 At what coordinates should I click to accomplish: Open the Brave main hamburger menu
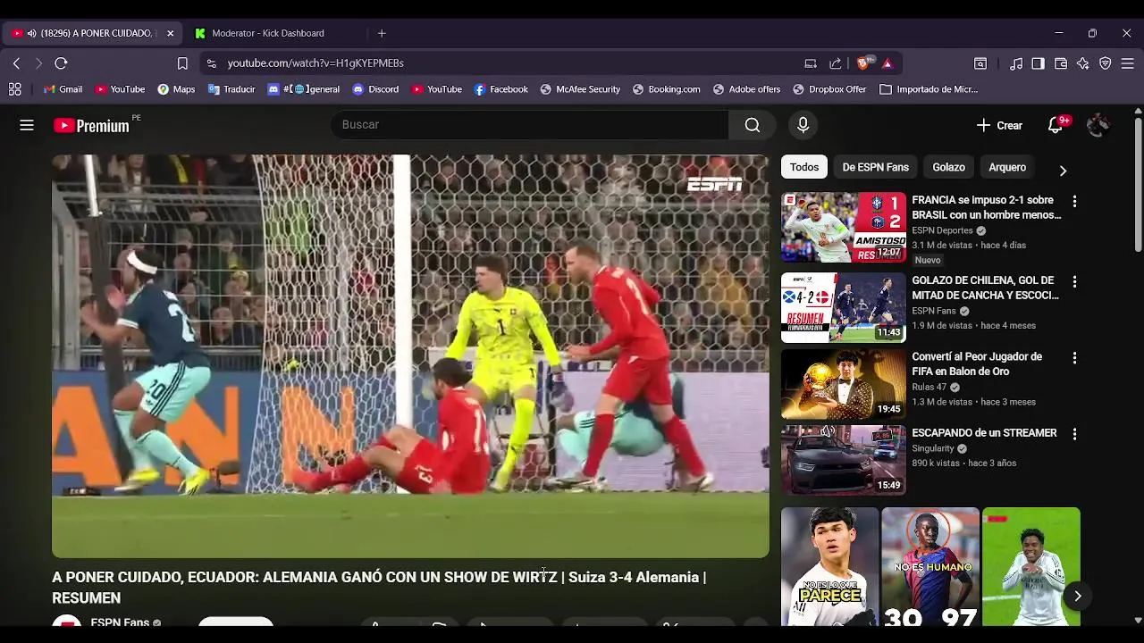1128,63
